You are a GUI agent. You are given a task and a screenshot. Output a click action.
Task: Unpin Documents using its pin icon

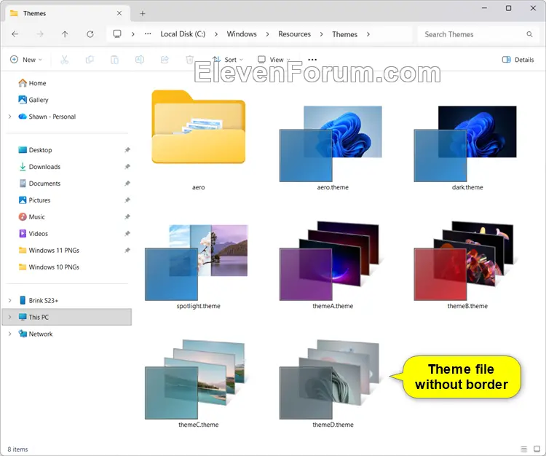click(127, 184)
